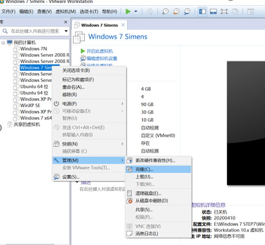Open the 帮助(H) menu
The width and height of the screenshot is (265, 245).
click(x=110, y=11)
